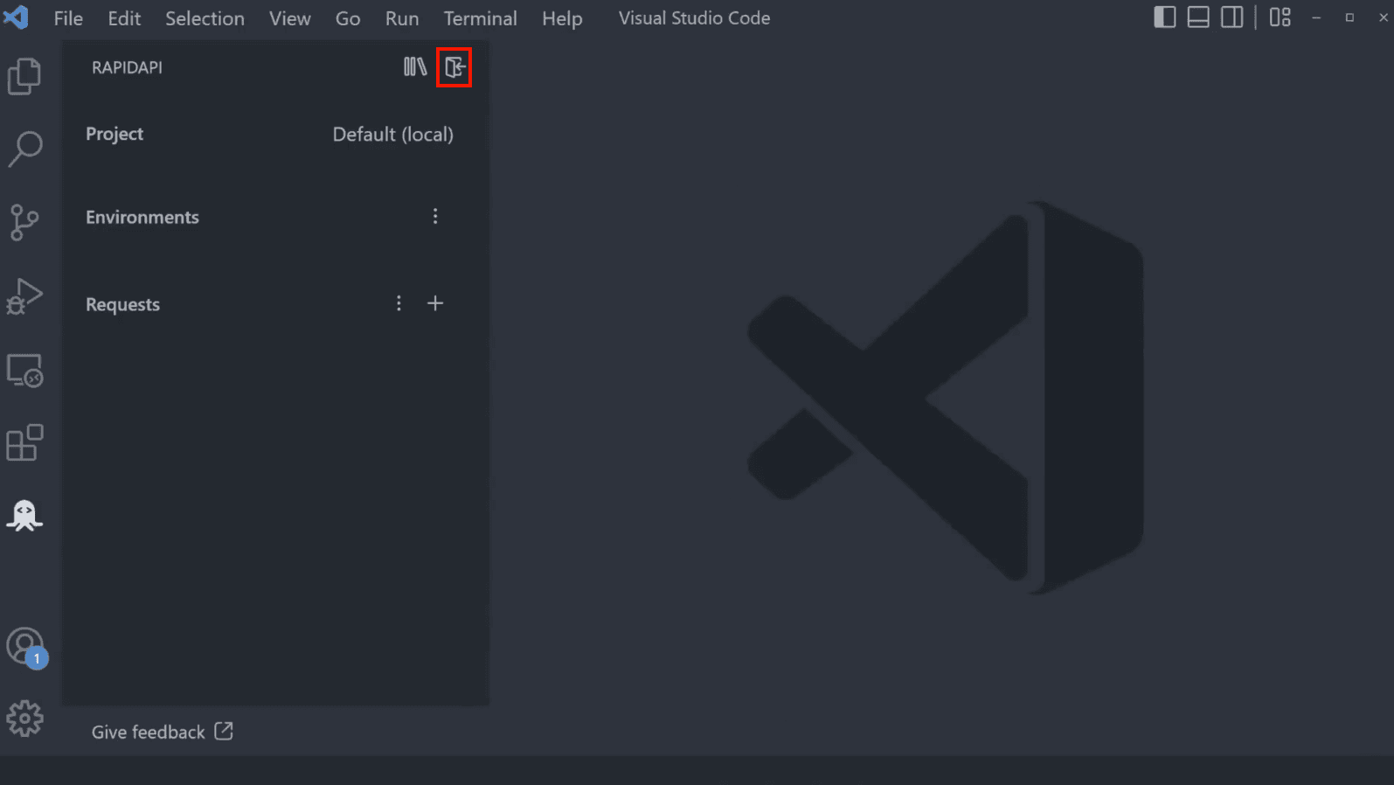Follow the Give feedback link
Image resolution: width=1394 pixels, height=785 pixels.
[163, 732]
